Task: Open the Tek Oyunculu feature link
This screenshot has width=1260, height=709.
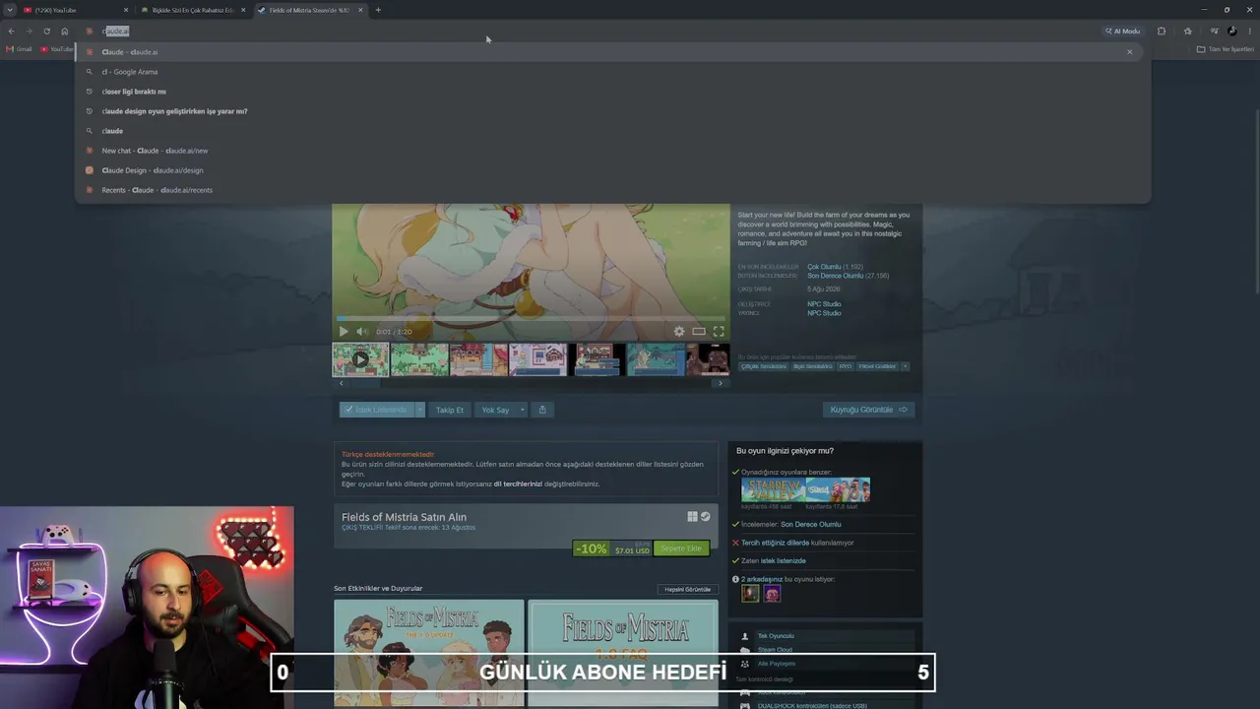Action: (x=776, y=636)
